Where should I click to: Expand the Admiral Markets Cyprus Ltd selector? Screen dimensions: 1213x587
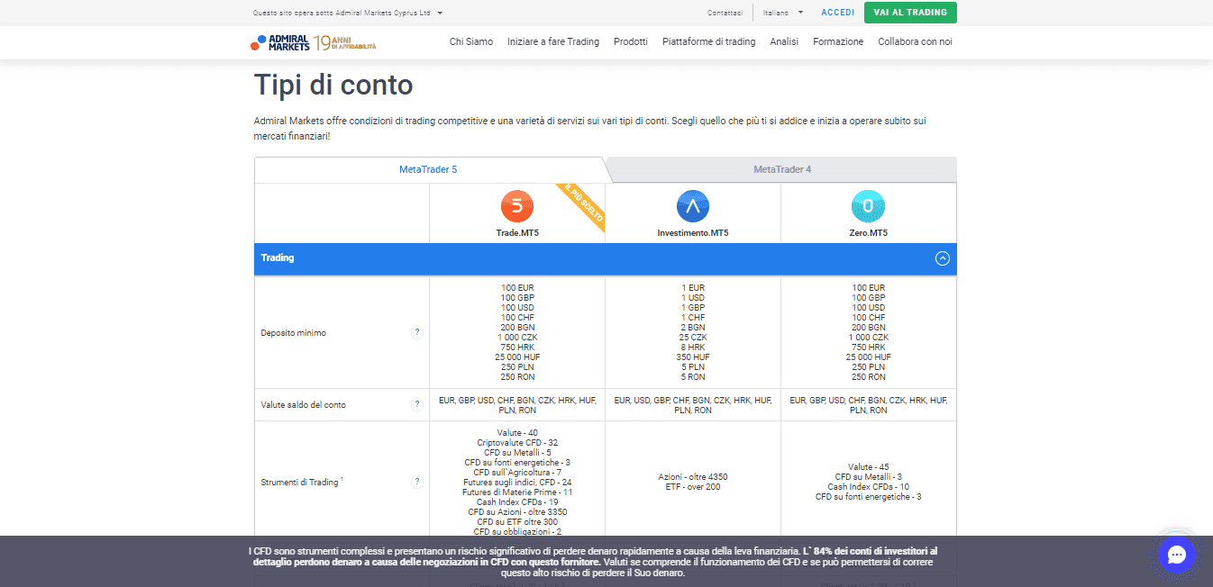click(x=348, y=13)
